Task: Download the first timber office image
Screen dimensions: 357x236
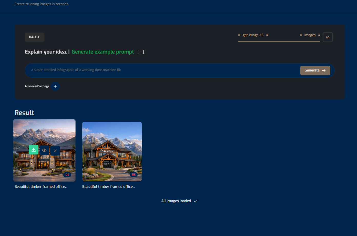Action: [x=34, y=150]
